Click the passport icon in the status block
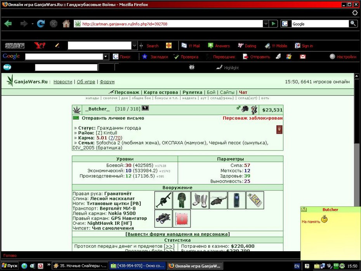 tap(279, 130)
